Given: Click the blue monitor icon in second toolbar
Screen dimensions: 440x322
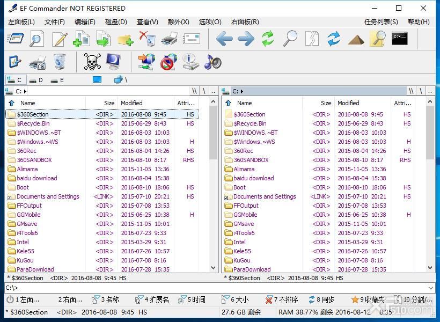Looking at the screenshot, I should tap(113, 62).
